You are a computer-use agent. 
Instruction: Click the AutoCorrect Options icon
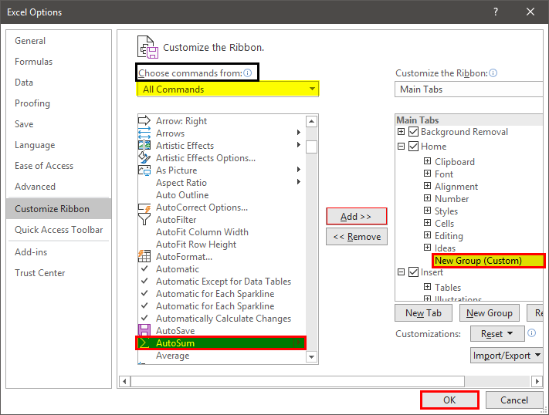(x=144, y=207)
